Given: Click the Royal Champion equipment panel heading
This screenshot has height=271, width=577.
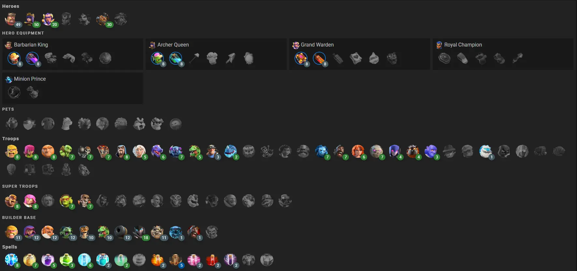Looking at the screenshot, I should tap(463, 45).
